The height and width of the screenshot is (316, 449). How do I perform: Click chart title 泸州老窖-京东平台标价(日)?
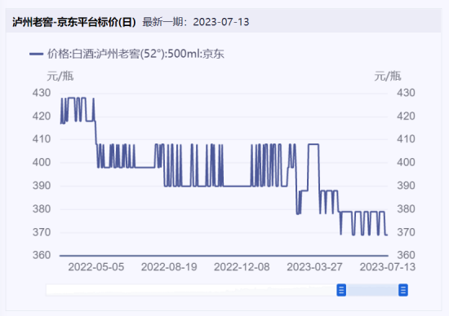tap(74, 22)
